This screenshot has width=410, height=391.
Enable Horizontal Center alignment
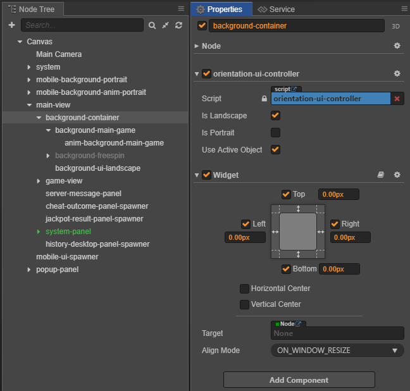tap(244, 289)
